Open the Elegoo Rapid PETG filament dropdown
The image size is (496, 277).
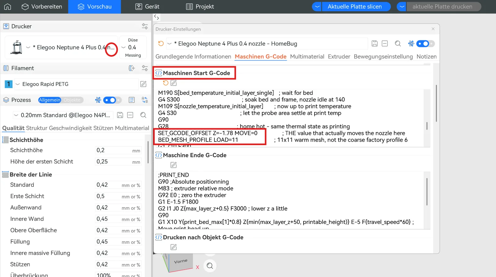coord(76,84)
